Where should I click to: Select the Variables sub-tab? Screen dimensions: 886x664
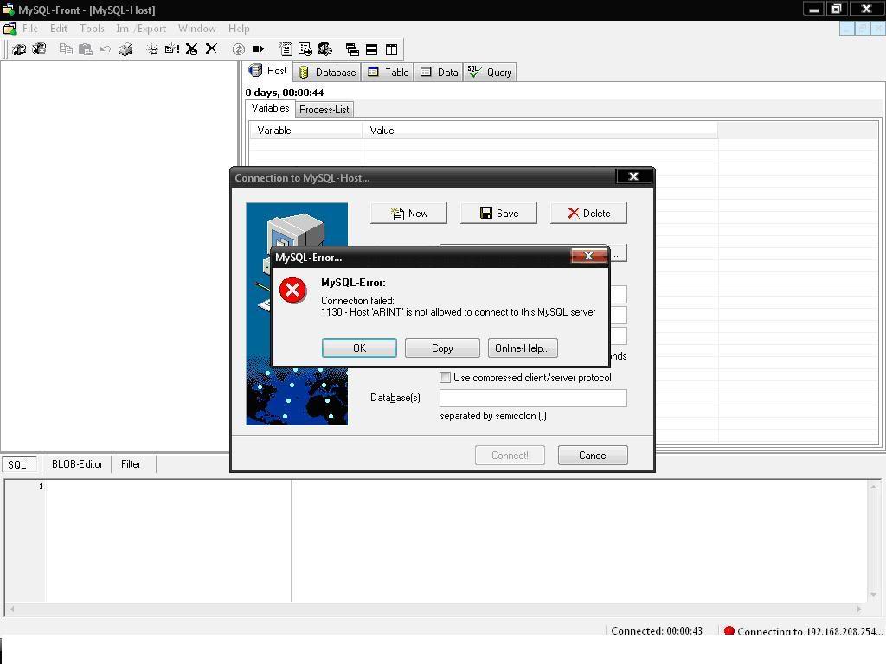pyautogui.click(x=270, y=108)
